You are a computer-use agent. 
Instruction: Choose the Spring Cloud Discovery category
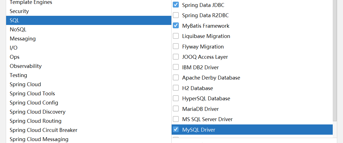[89, 112]
